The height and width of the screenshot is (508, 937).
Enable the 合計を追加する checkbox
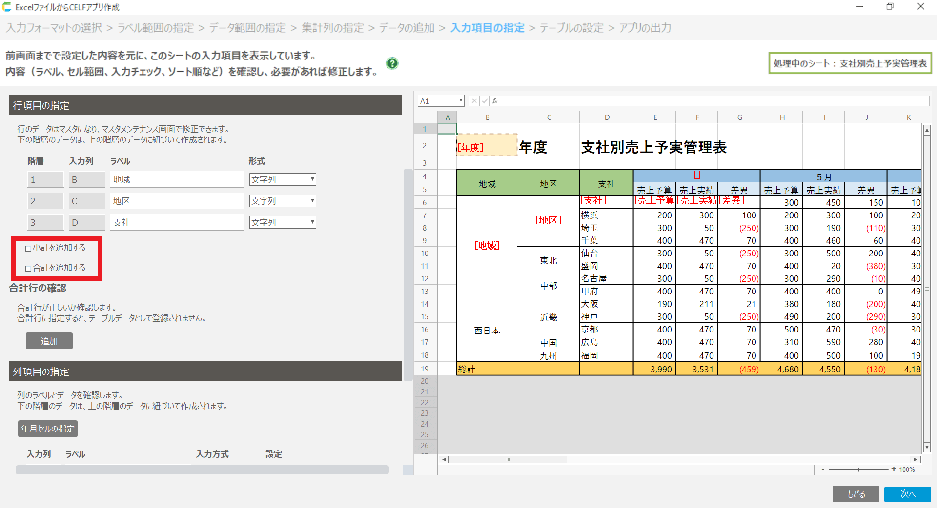[28, 268]
